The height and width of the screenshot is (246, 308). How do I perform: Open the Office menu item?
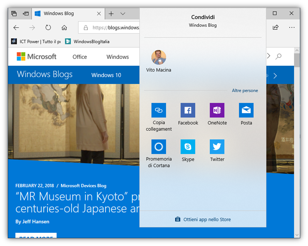[80, 57]
